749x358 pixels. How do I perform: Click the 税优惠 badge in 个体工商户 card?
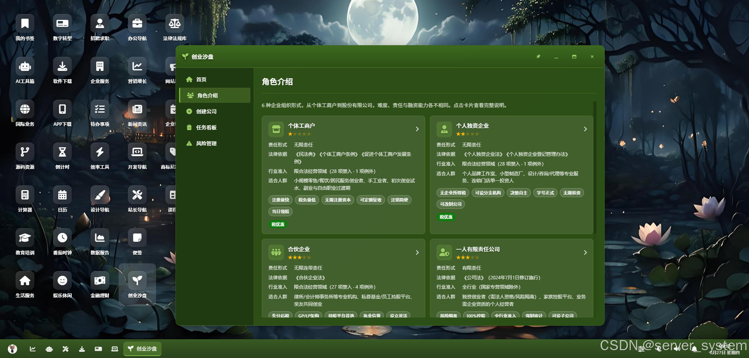278,224
